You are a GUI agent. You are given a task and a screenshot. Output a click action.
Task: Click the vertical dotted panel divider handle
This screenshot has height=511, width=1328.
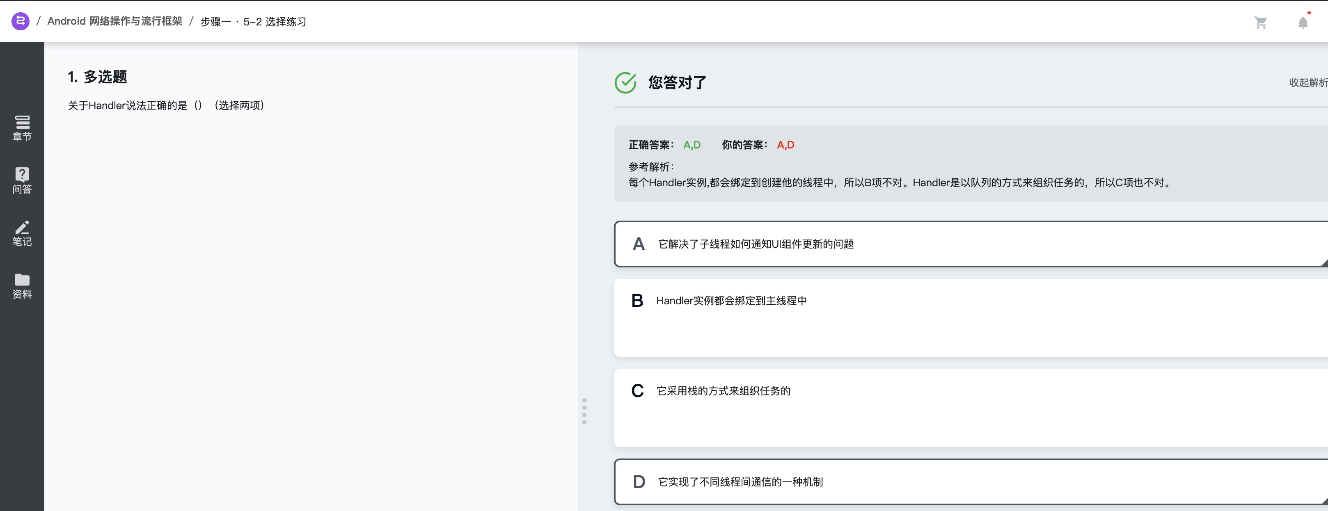(x=584, y=411)
